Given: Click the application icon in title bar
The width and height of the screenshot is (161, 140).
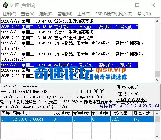Looking at the screenshot, I should [x=6, y=5].
